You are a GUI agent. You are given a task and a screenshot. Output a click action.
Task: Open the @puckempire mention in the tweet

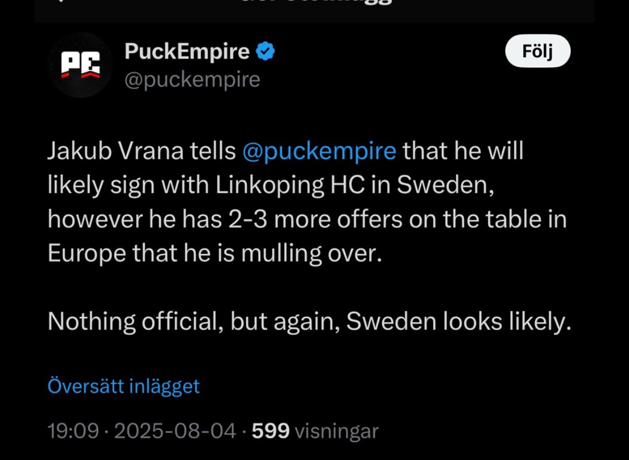pyautogui.click(x=319, y=151)
